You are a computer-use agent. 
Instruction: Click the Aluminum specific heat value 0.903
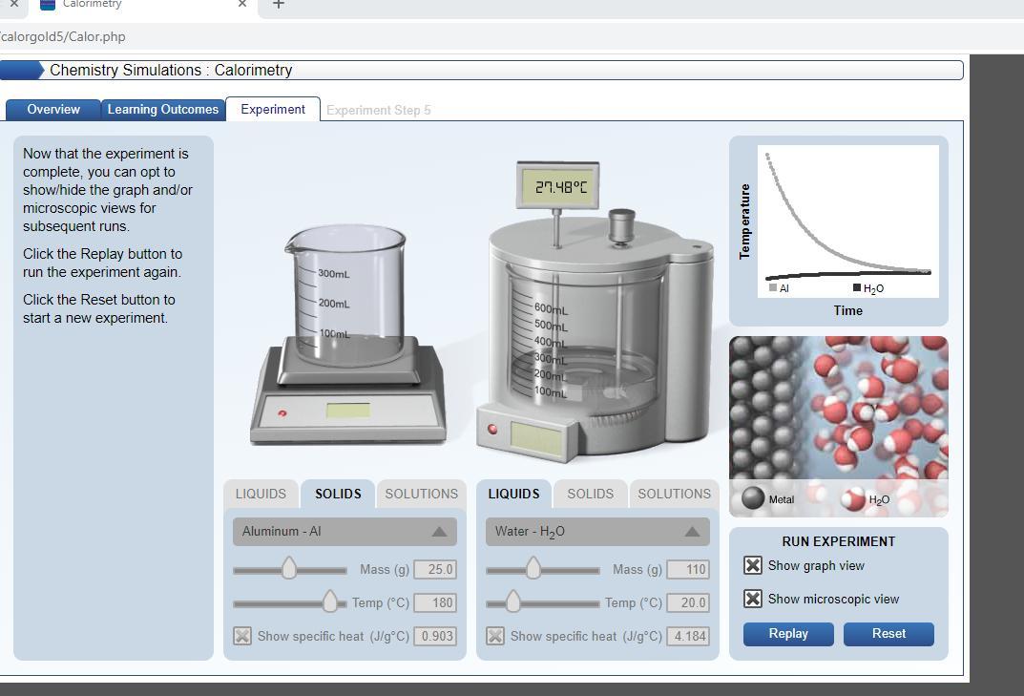click(435, 636)
